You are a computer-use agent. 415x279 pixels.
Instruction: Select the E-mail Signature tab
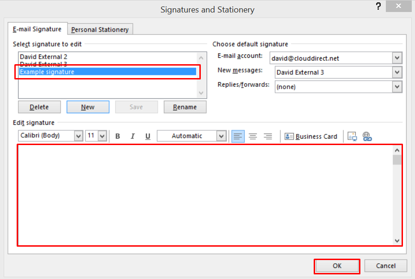37,29
